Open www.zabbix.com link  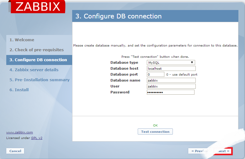click(x=19, y=132)
